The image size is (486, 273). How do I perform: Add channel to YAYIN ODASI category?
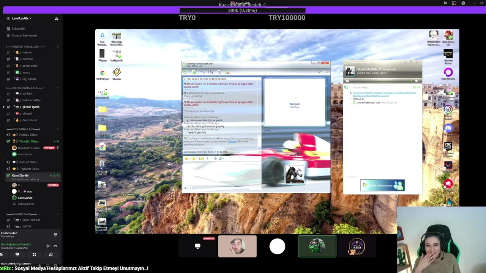click(58, 214)
